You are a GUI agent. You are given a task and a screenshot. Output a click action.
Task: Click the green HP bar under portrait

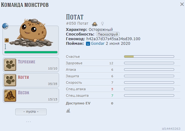[31, 52]
